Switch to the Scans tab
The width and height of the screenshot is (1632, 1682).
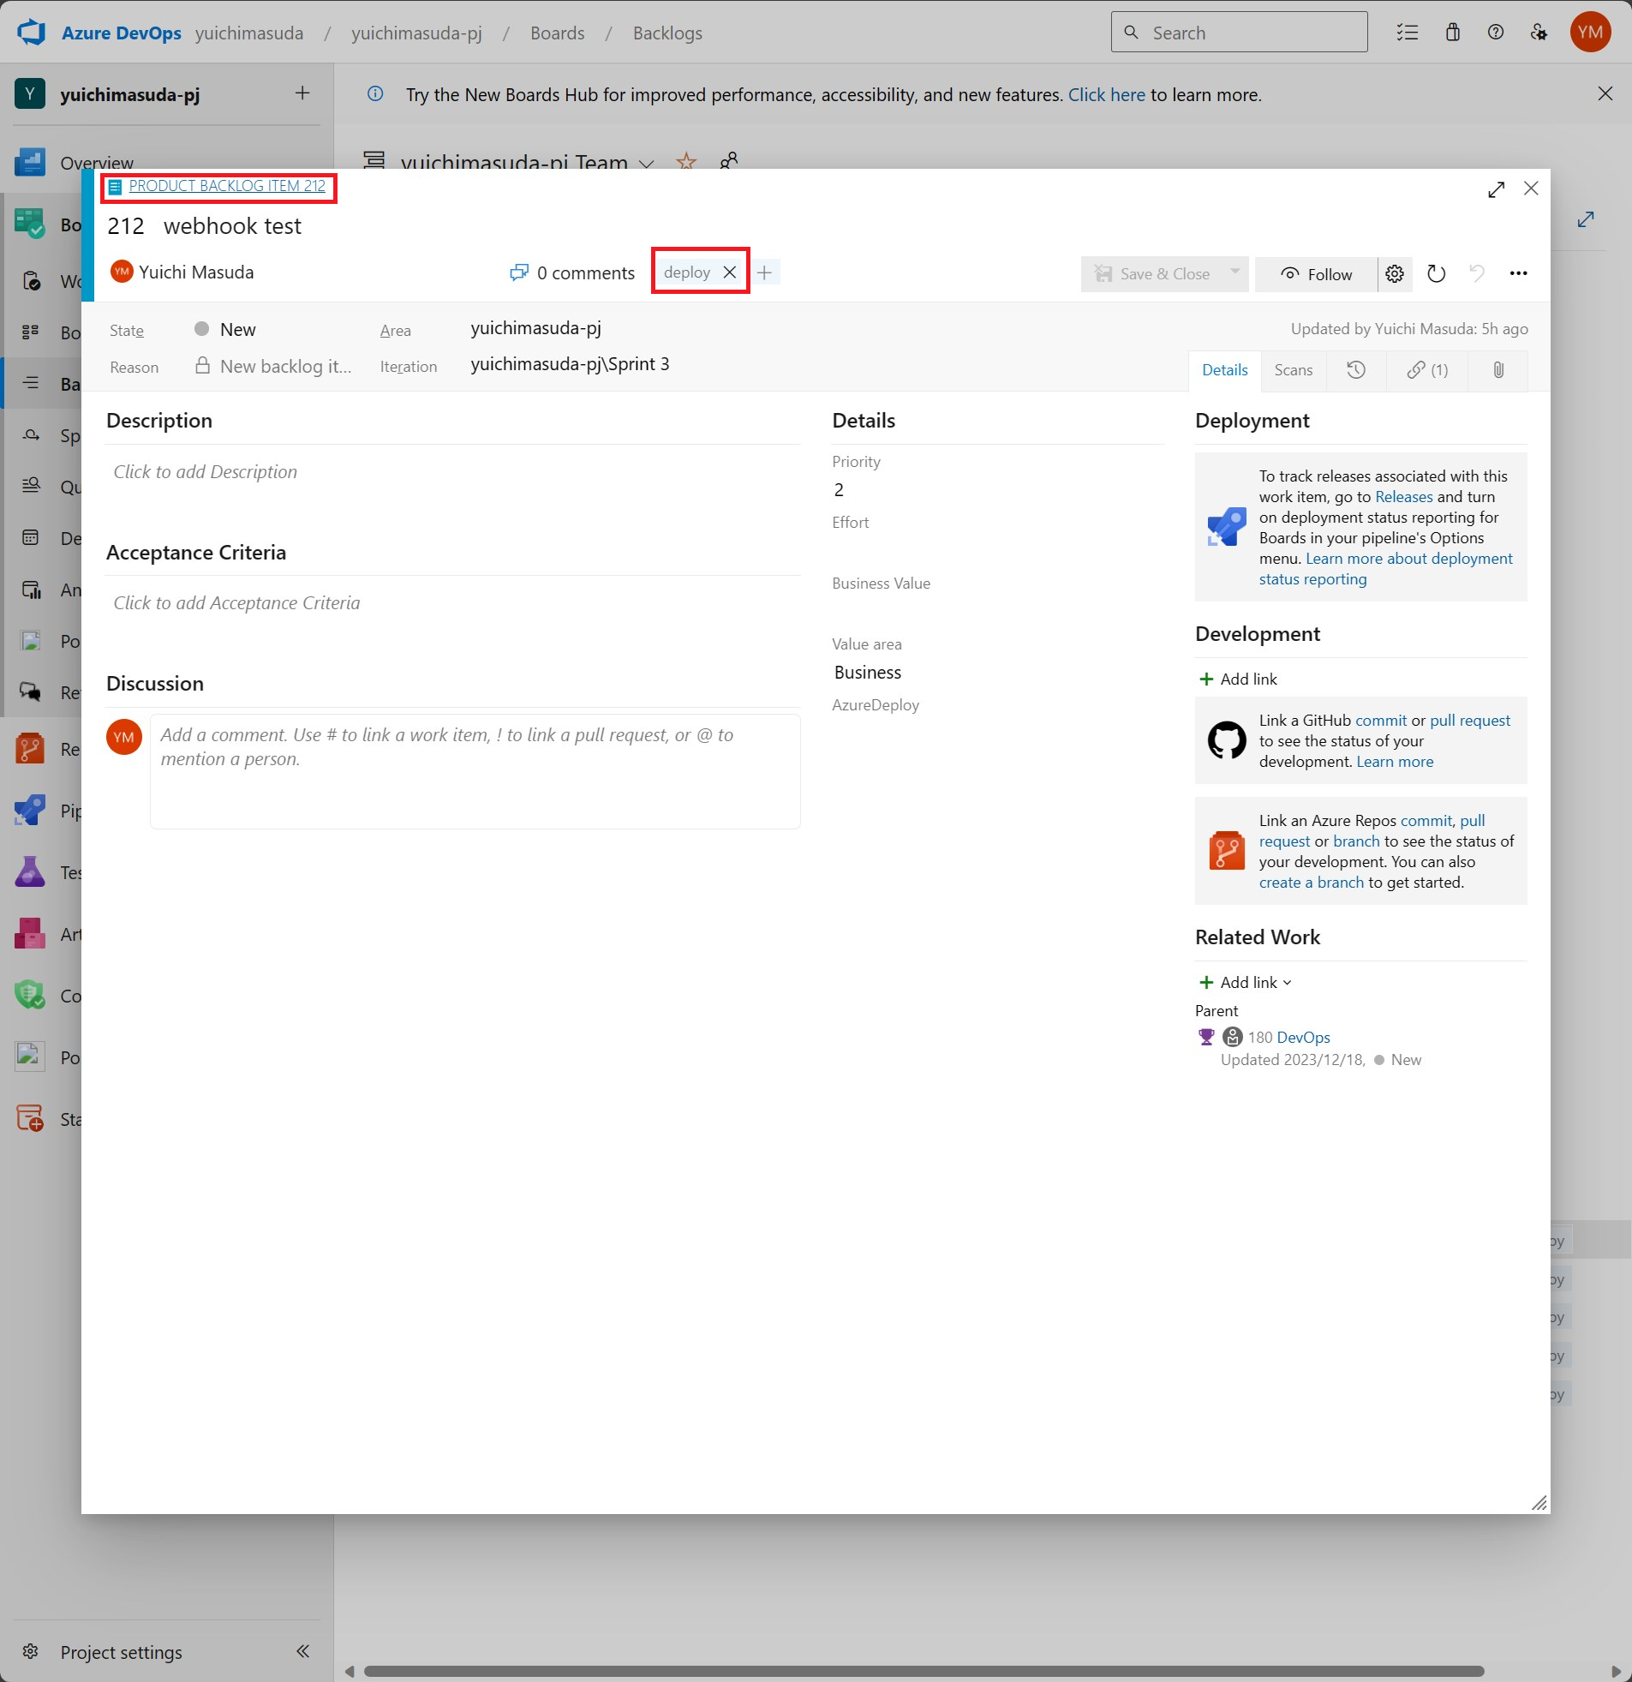click(x=1293, y=370)
